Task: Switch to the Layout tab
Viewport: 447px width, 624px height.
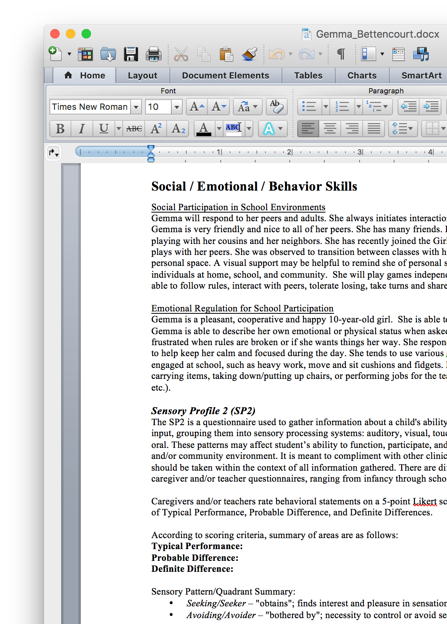Action: 142,76
